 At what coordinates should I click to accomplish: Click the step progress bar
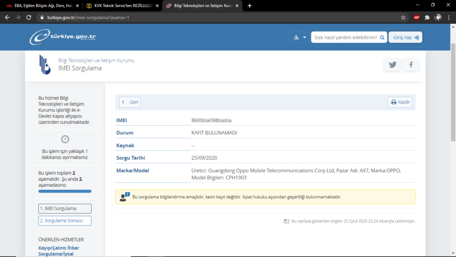65,191
